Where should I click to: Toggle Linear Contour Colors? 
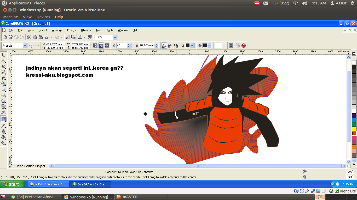[164, 46]
